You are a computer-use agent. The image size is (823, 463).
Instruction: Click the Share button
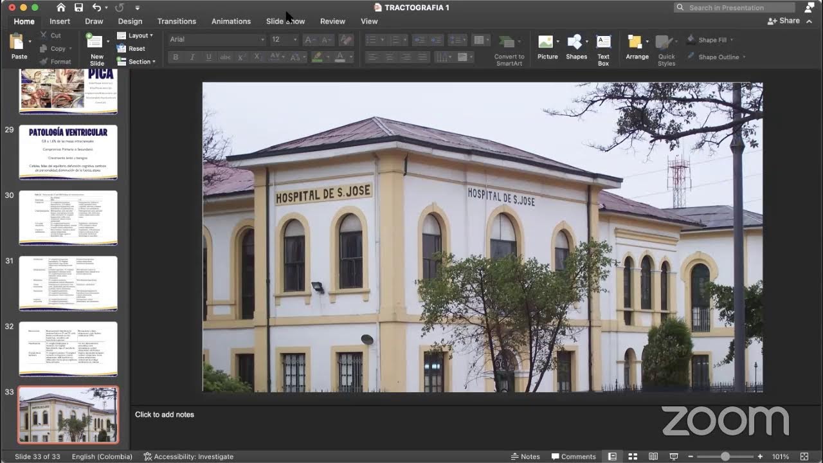coord(784,21)
